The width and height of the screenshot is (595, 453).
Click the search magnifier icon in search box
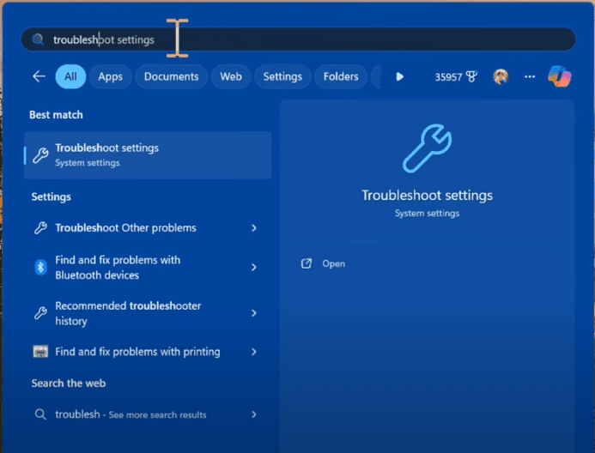tap(38, 39)
